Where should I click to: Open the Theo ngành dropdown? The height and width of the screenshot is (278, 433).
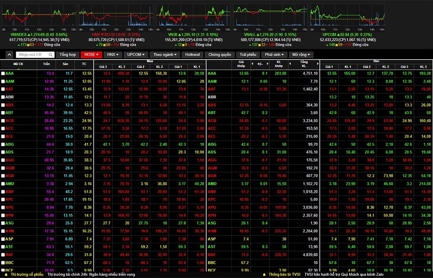(165, 55)
